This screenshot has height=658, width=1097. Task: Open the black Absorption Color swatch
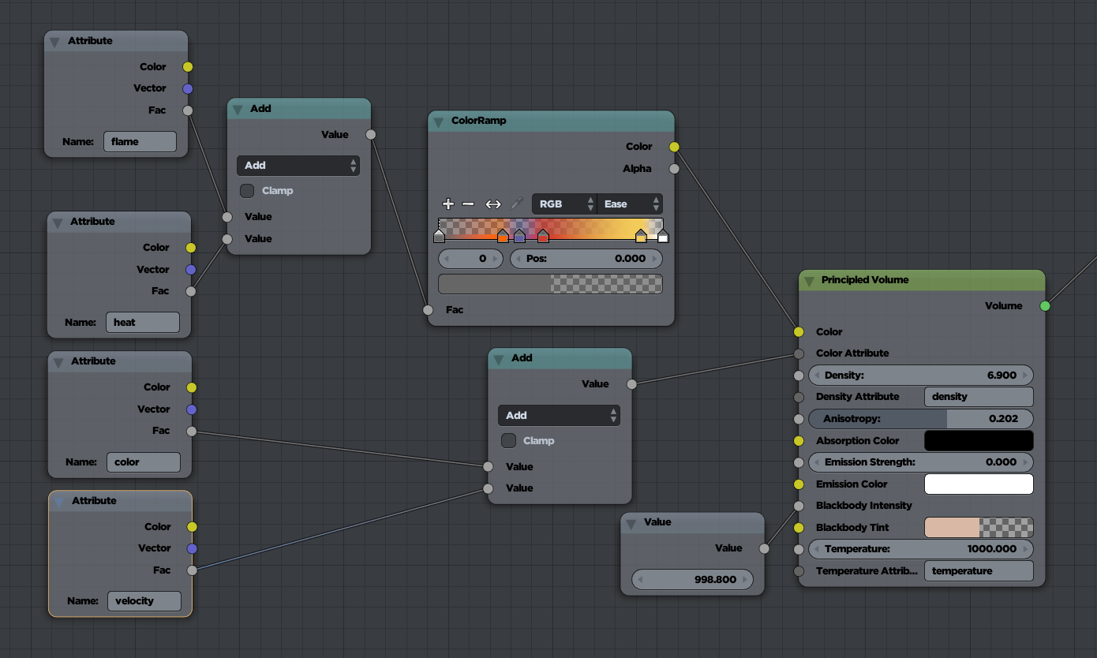tap(979, 441)
